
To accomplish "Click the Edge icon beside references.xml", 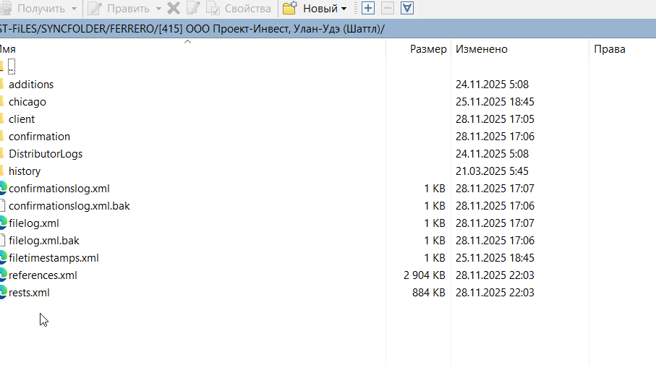I will pyautogui.click(x=3, y=275).
